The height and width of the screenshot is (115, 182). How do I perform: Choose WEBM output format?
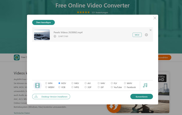coord(46,87)
